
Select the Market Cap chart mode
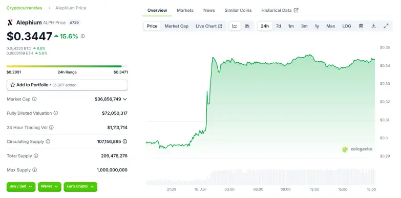[x=177, y=26]
